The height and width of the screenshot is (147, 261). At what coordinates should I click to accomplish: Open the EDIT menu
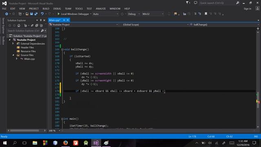coord(13,9)
